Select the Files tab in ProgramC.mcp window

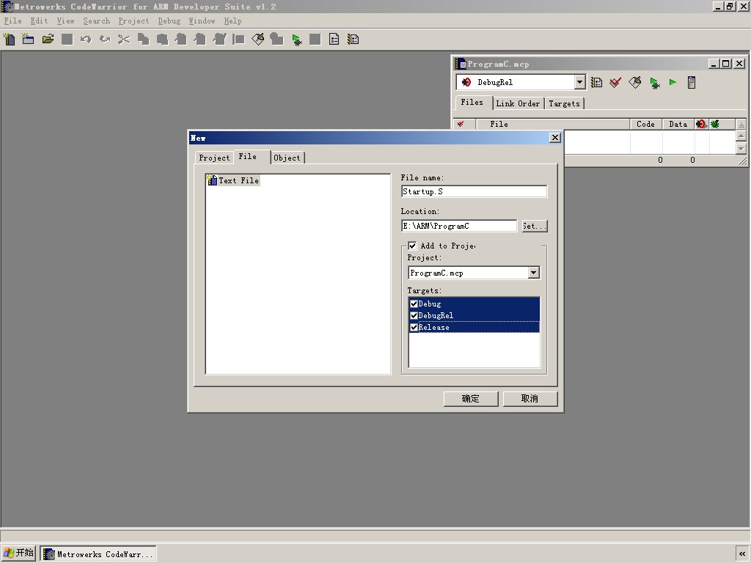(472, 102)
